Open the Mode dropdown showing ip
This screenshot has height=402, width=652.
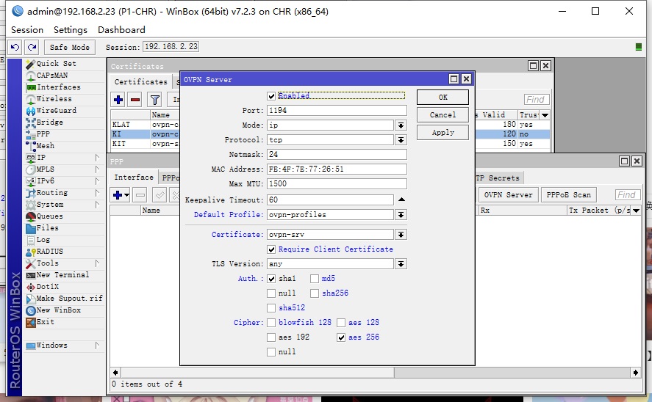pyautogui.click(x=401, y=125)
